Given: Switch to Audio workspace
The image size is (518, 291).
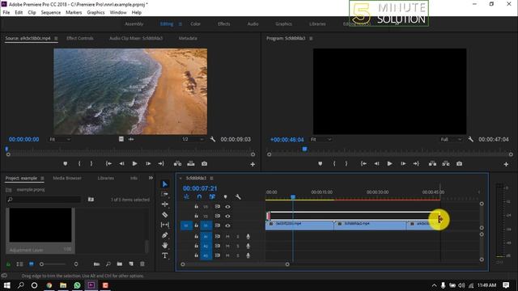Looking at the screenshot, I should click(x=253, y=24).
